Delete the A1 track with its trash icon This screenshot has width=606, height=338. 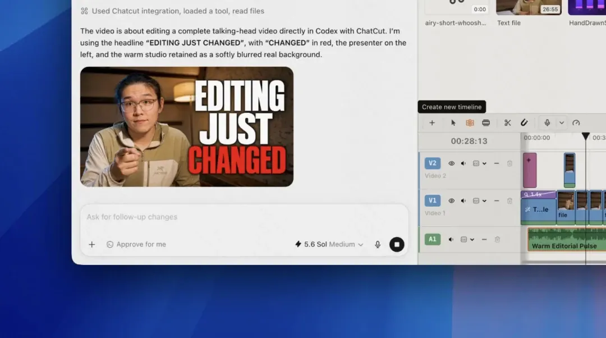point(497,240)
